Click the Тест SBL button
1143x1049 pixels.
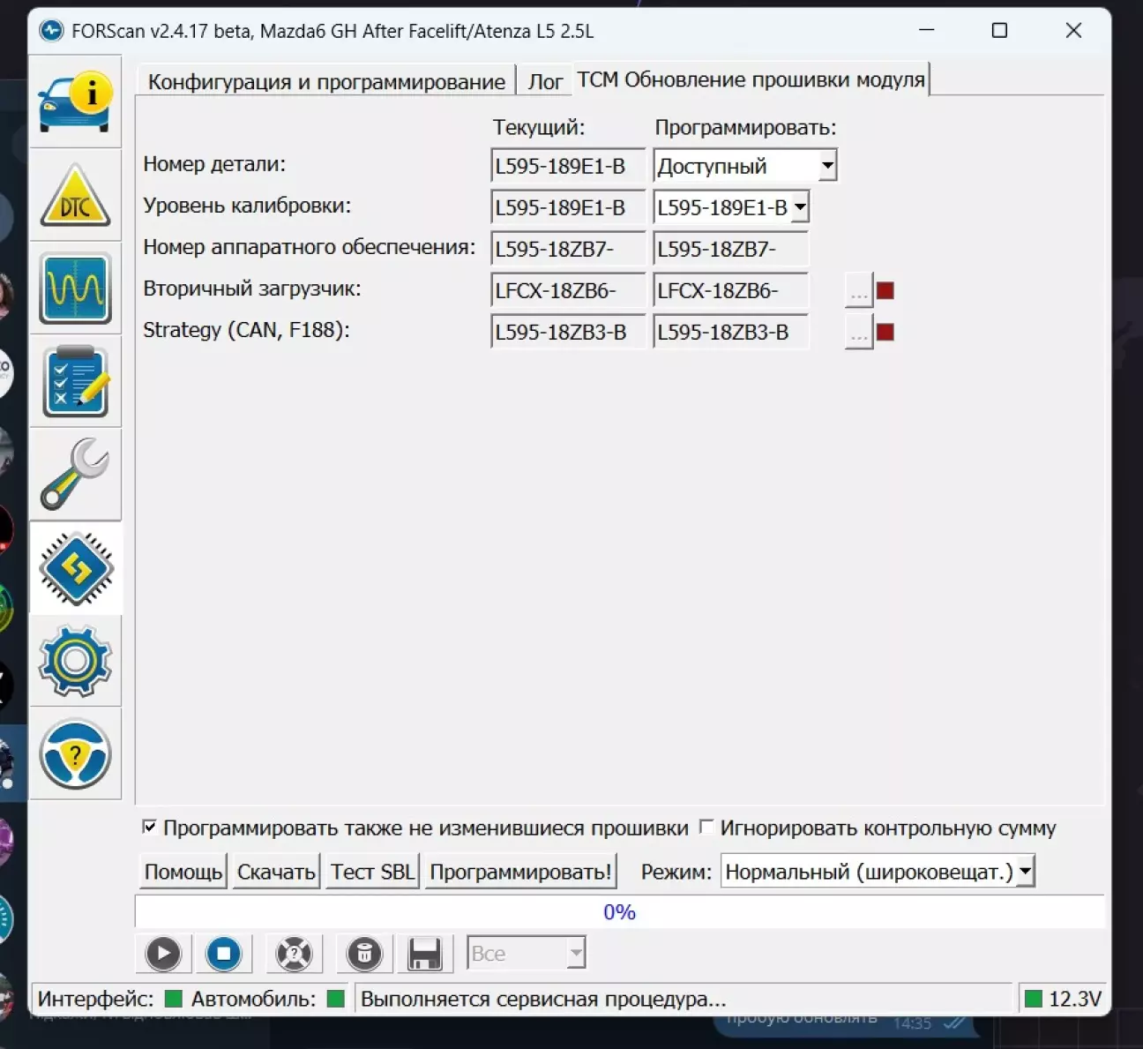(x=372, y=872)
